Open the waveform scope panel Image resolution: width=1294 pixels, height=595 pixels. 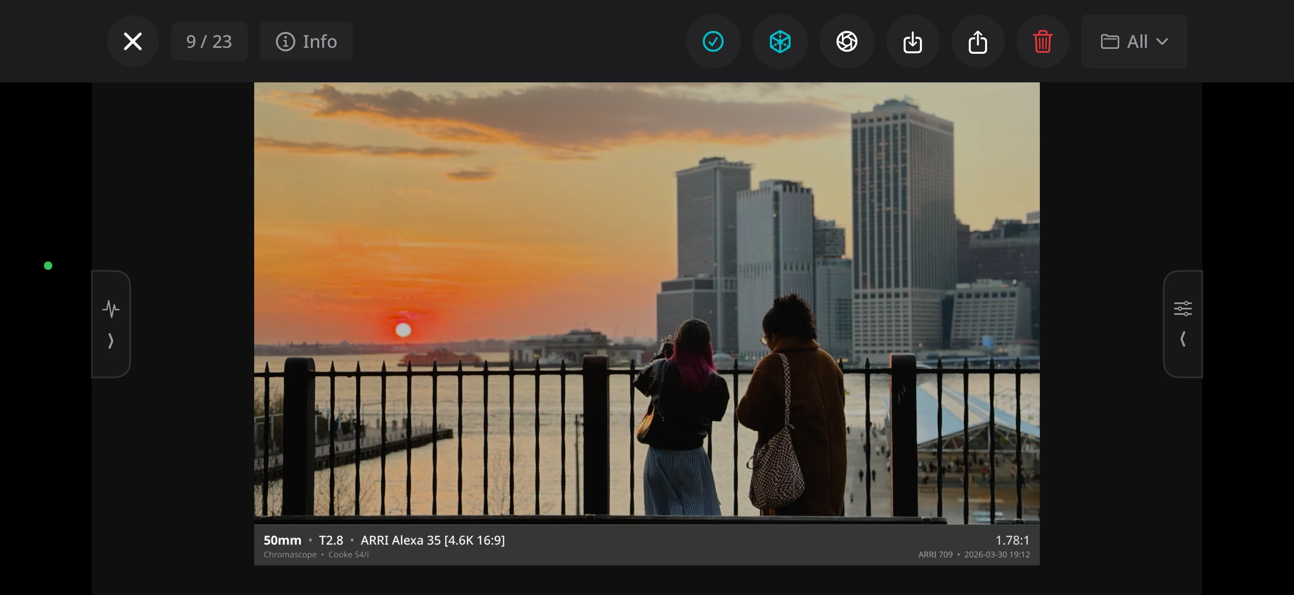[x=111, y=309]
